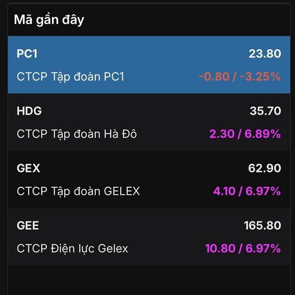Click the GEX price 62.90
295x295 pixels.
coord(265,169)
